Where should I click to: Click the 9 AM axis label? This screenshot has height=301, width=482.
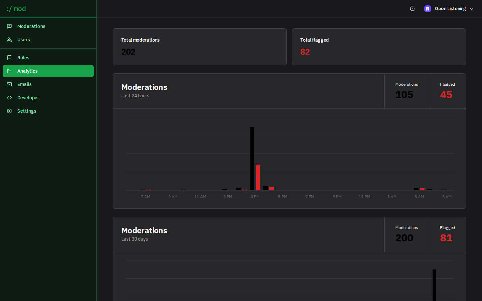[173, 197]
